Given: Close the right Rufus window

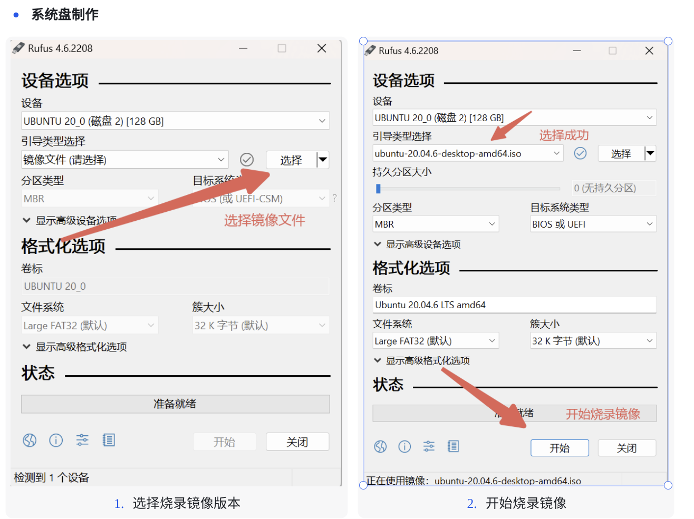Looking at the screenshot, I should tap(649, 51).
